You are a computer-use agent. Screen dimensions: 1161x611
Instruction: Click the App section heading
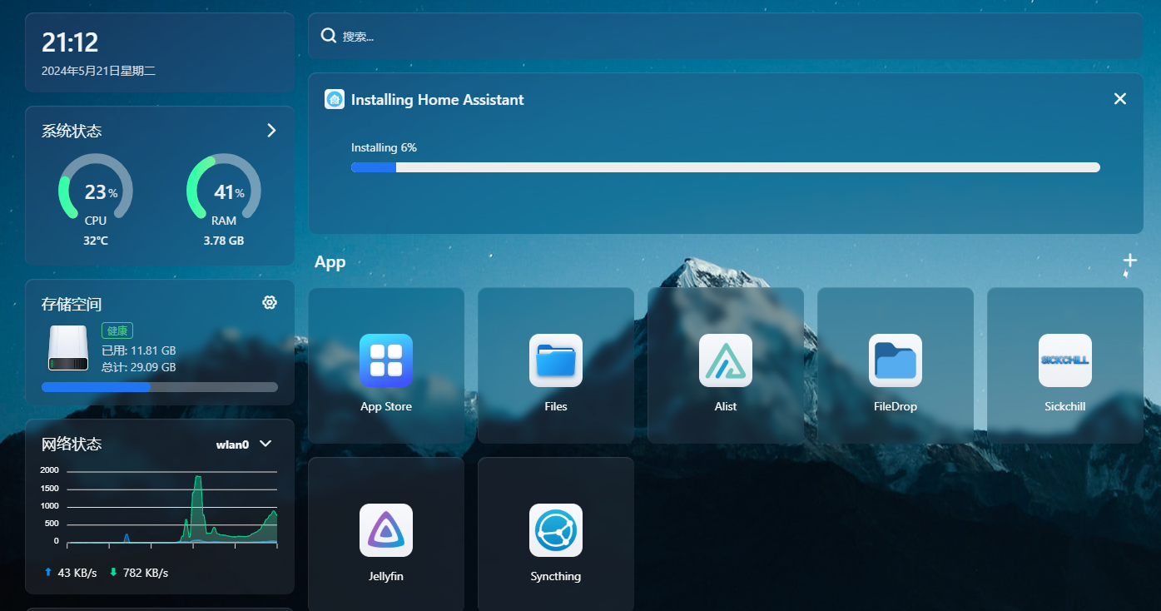click(330, 262)
